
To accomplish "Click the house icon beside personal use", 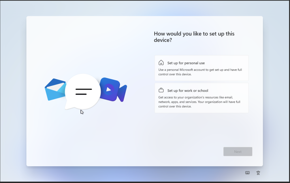I will pyautogui.click(x=161, y=63).
